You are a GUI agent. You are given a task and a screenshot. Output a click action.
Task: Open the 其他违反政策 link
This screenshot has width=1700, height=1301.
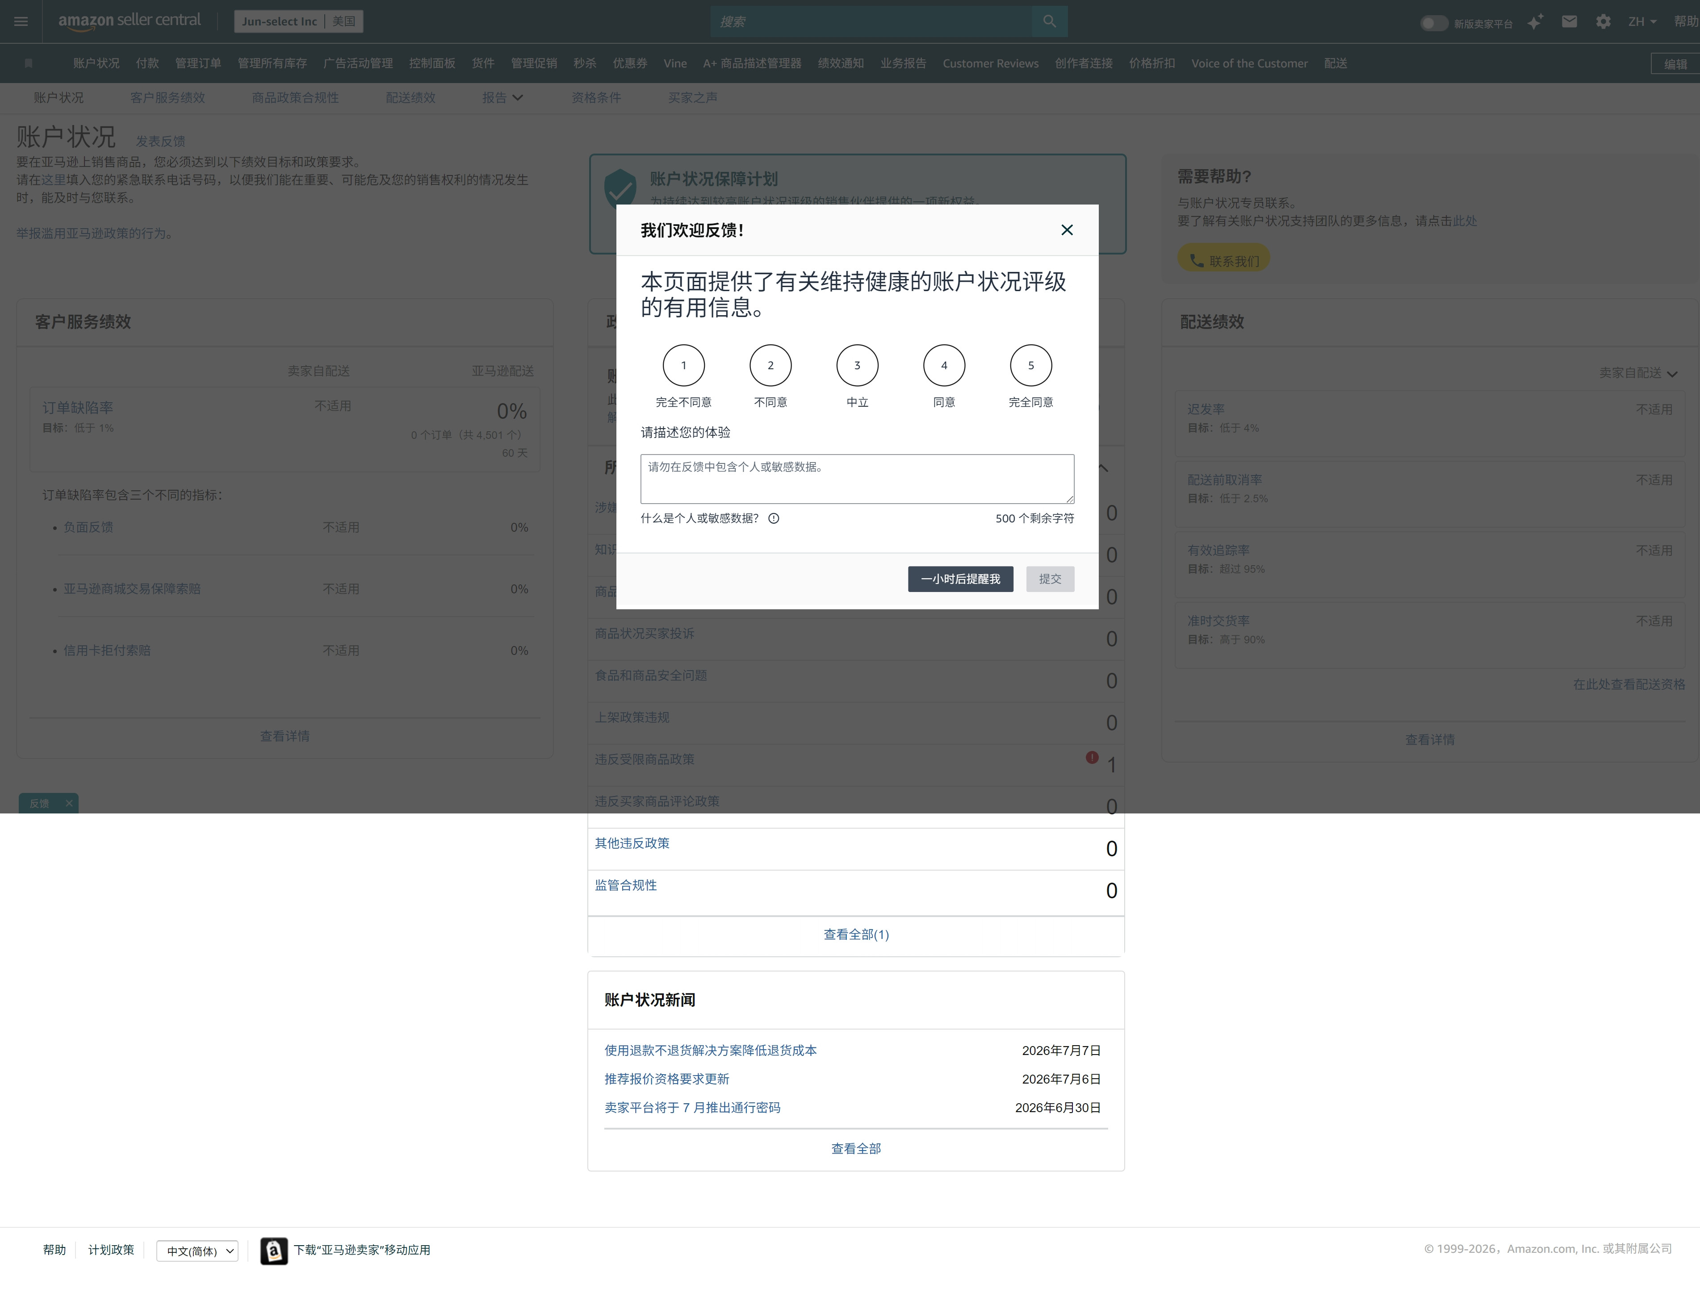pos(632,843)
